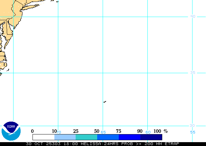The height and width of the screenshot is (146, 206).
Task: Select the dark navy 90–100% legend swatch
Action: point(151,137)
